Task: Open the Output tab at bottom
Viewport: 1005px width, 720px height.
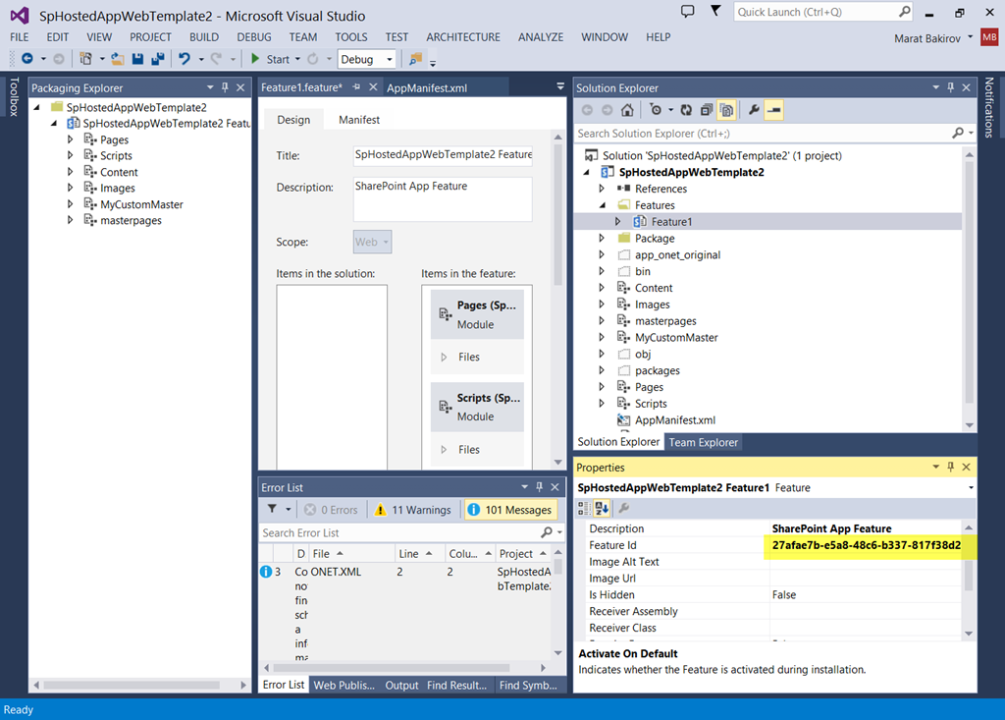Action: coord(401,686)
